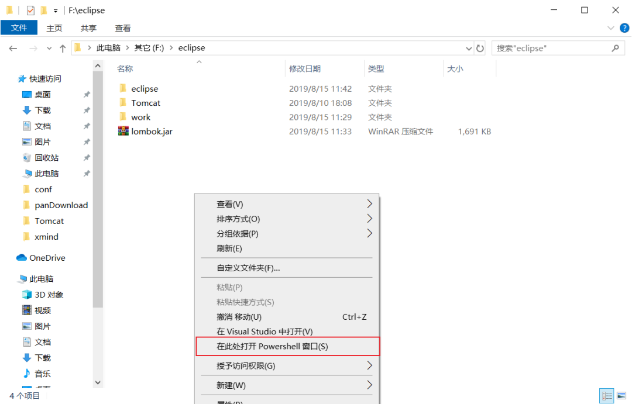
Task: Select the eclipse folder icon in the file list
Action: pos(123,88)
